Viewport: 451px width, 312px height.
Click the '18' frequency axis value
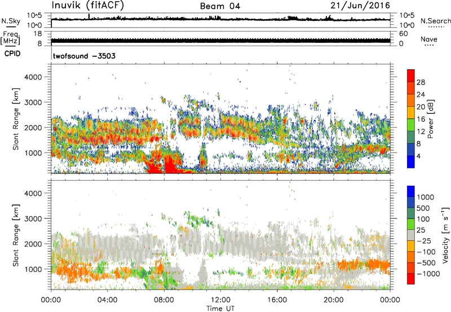point(37,34)
